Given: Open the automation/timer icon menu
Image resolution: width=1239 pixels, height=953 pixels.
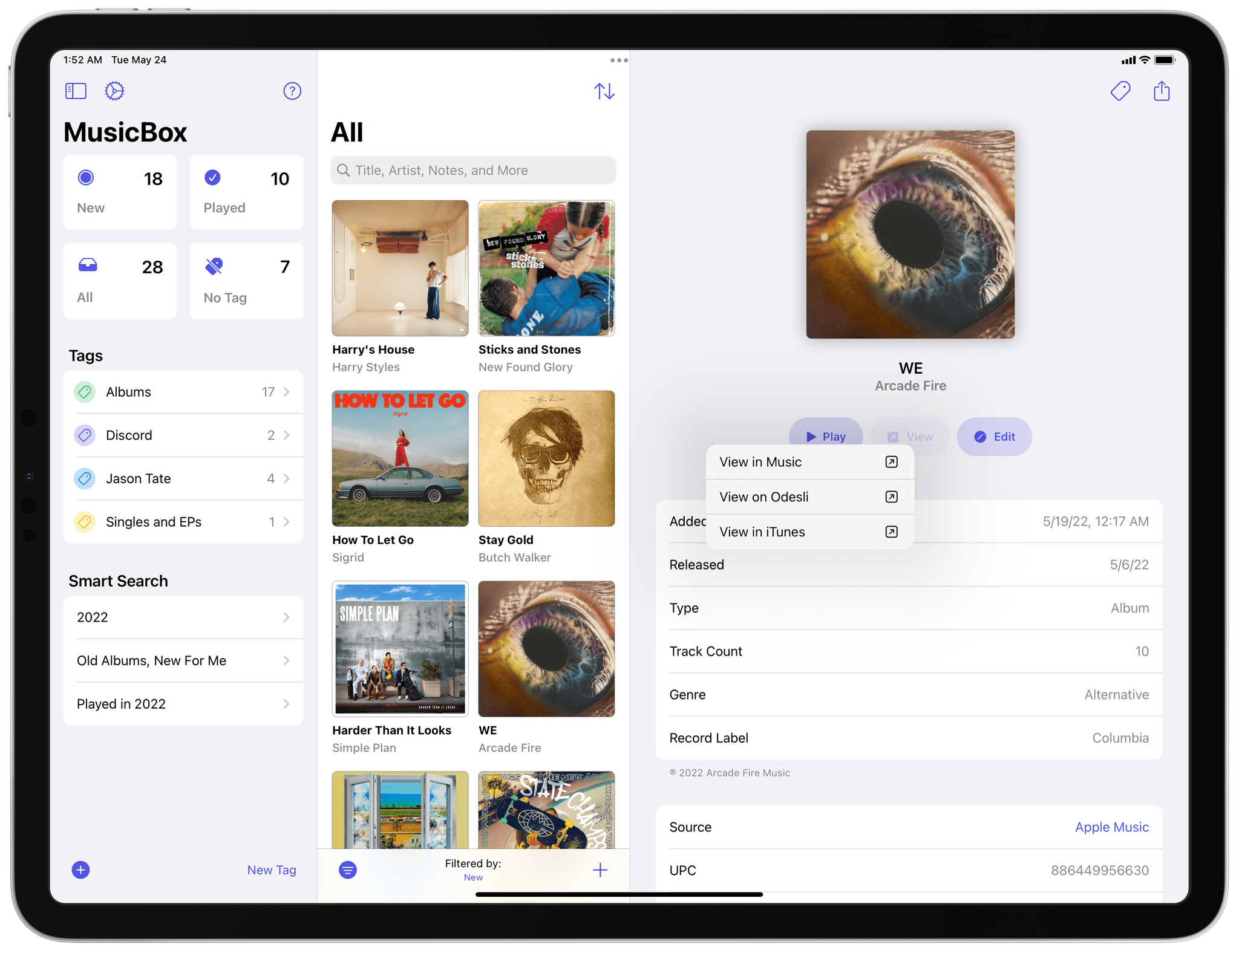Looking at the screenshot, I should point(113,91).
